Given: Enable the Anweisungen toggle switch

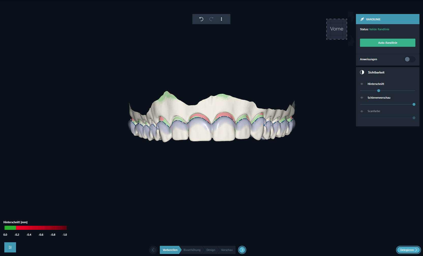Looking at the screenshot, I should click(x=410, y=59).
